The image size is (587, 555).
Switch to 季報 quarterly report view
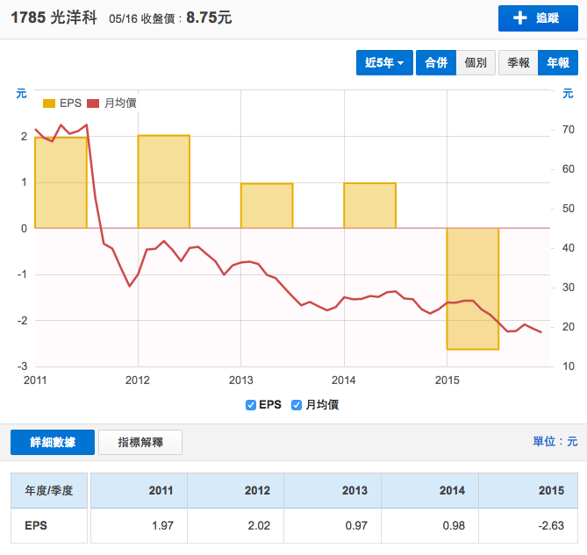[x=518, y=63]
